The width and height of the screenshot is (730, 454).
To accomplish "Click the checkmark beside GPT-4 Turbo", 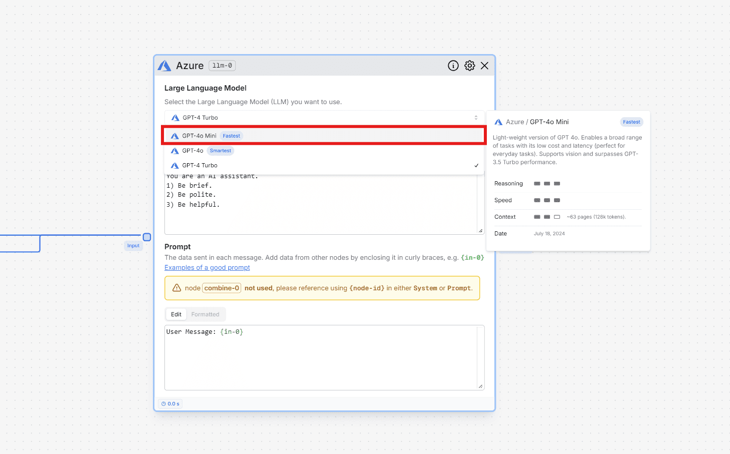I will pos(476,165).
